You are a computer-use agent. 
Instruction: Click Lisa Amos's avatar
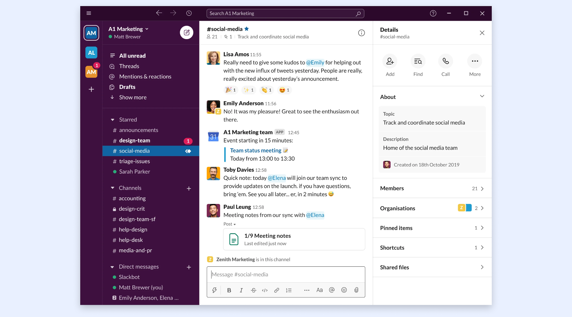tap(213, 58)
